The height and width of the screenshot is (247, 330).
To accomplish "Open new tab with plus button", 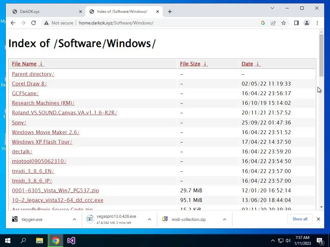I will [170, 12].
